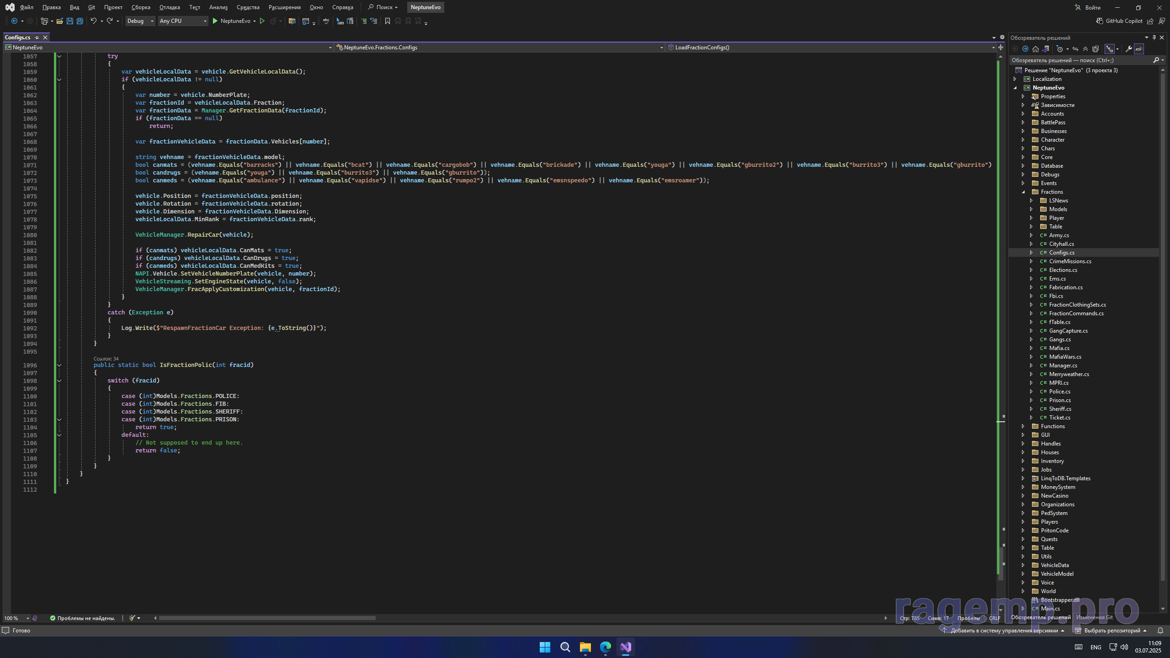This screenshot has height=658, width=1170.
Task: Click the Undo arrow icon
Action: pyautogui.click(x=93, y=21)
